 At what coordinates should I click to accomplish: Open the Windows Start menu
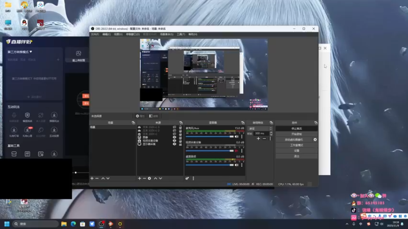click(7, 224)
